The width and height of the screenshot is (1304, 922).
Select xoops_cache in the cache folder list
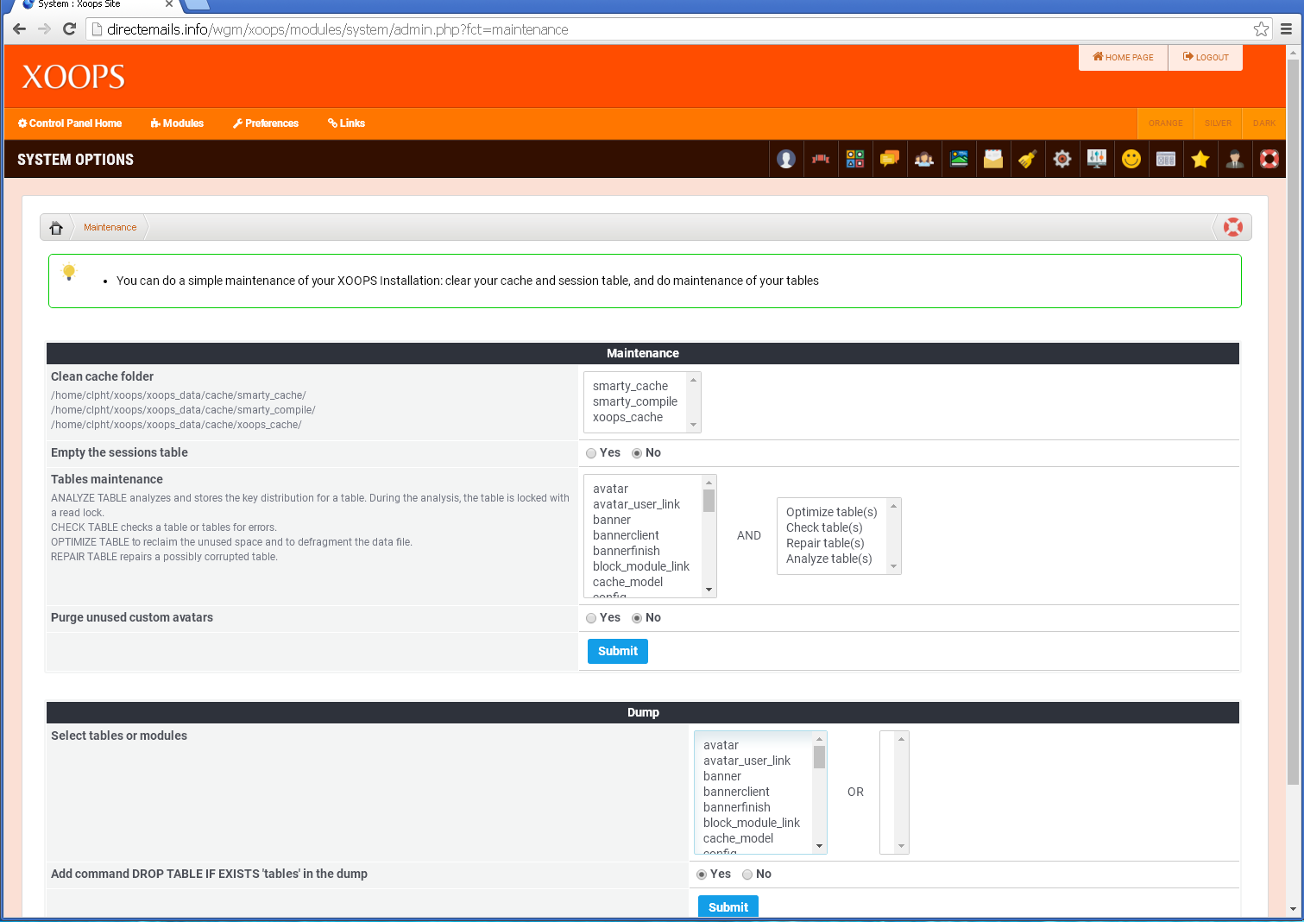click(x=628, y=417)
